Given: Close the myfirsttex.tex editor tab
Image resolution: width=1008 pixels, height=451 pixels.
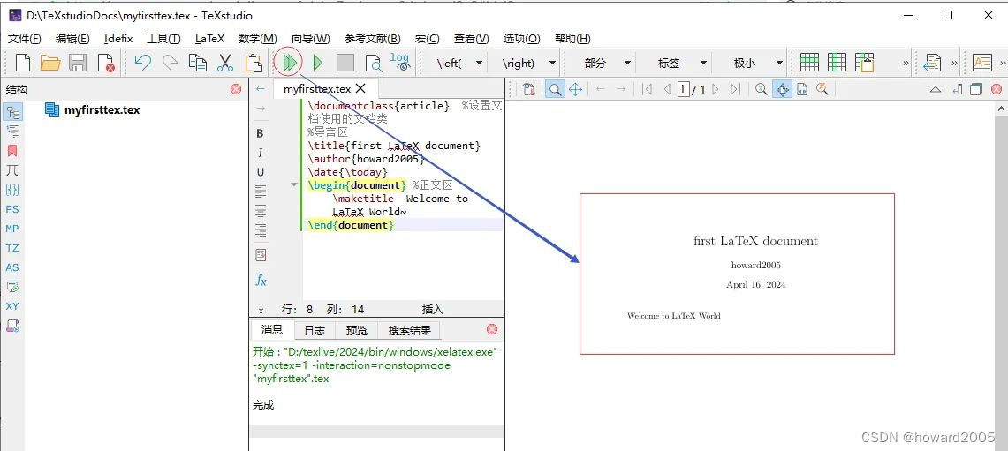Looking at the screenshot, I should [x=360, y=88].
